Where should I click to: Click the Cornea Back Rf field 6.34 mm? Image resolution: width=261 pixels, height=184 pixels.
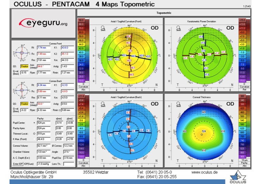coord(44,85)
